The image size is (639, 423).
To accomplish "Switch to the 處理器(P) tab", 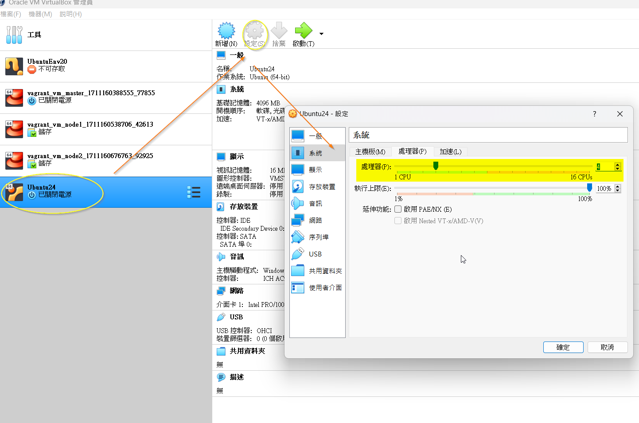I will click(x=413, y=151).
